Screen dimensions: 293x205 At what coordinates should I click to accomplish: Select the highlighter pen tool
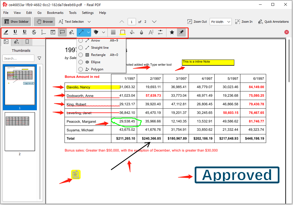[x=6, y=32]
